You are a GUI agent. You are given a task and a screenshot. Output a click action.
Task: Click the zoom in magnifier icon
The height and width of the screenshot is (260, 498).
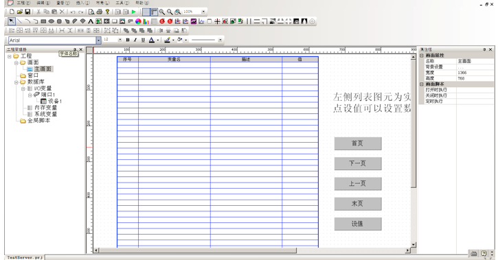coord(162,12)
